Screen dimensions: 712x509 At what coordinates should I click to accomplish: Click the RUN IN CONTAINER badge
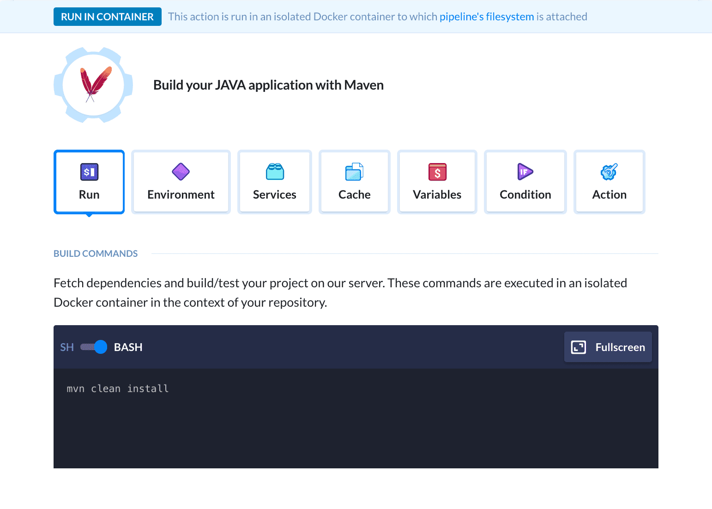[108, 17]
